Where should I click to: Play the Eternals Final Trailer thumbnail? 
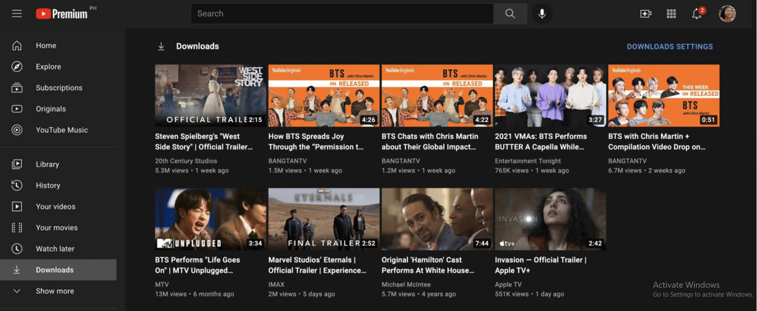(x=324, y=219)
